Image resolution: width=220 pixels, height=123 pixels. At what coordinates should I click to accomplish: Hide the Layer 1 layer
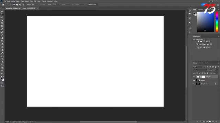[194, 80]
